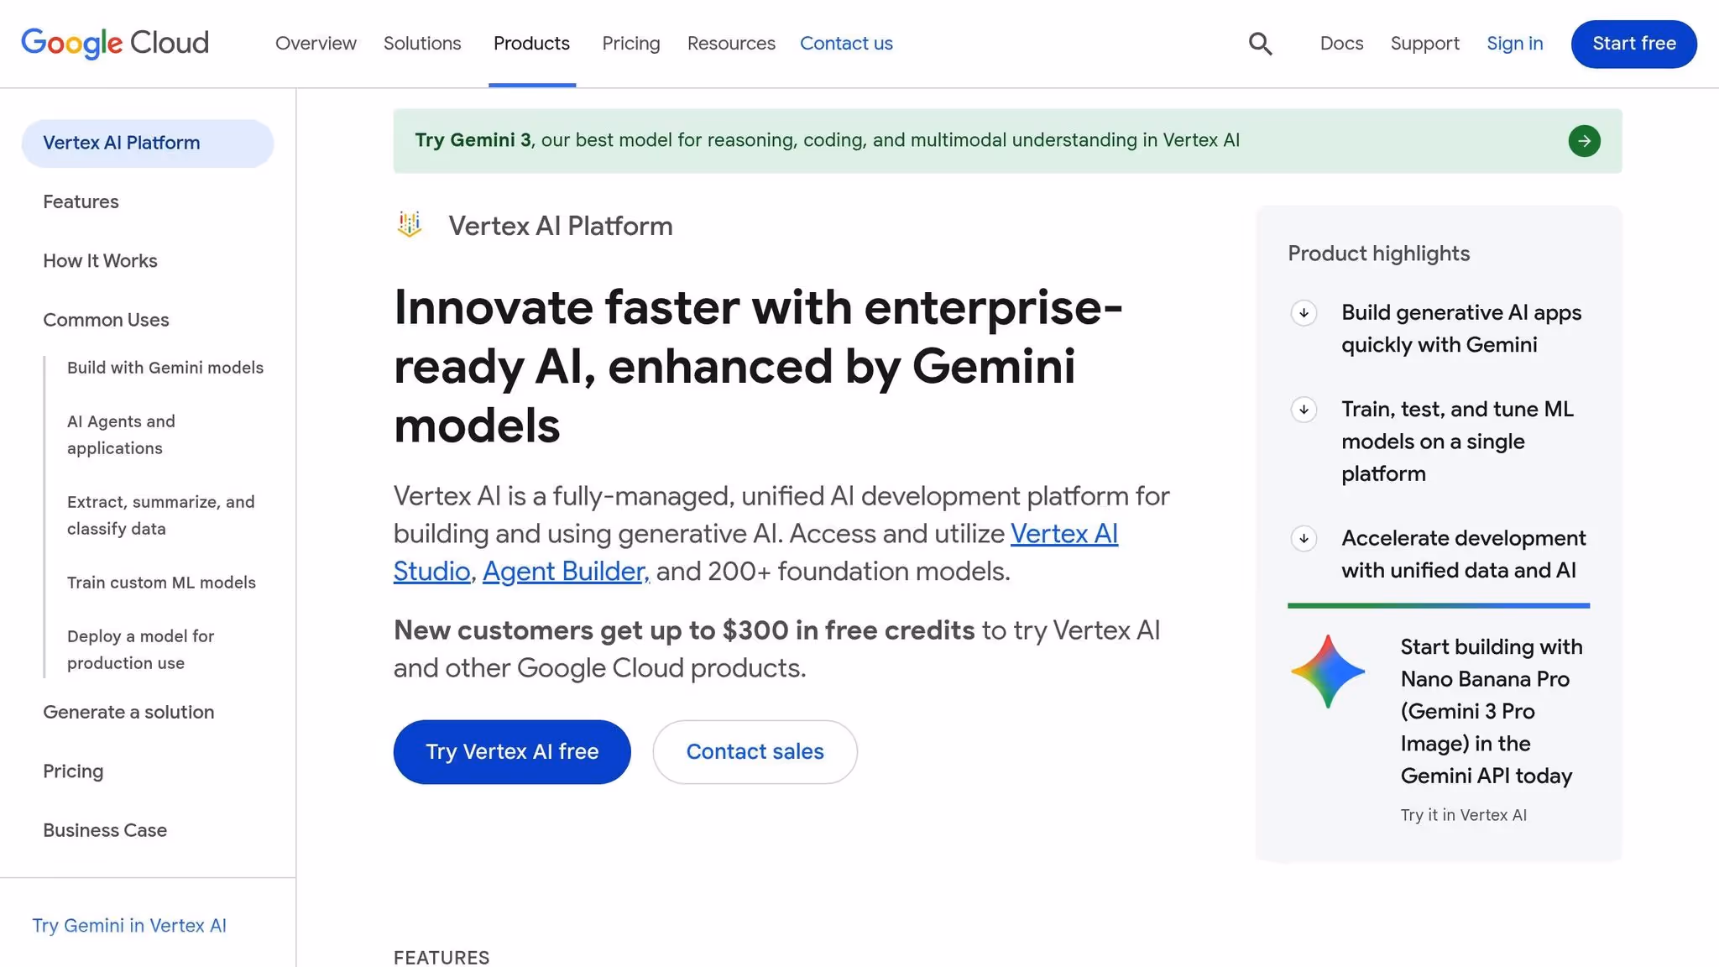
Task: Click the arrow on the Gemini 3 banner
Action: 1584,141
